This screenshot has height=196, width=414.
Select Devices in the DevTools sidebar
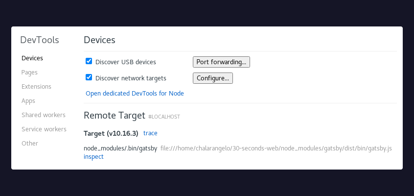[x=32, y=58]
